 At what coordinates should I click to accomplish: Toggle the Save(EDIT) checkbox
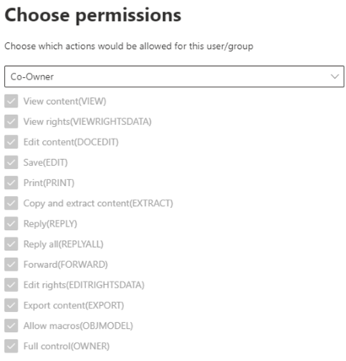click(11, 162)
